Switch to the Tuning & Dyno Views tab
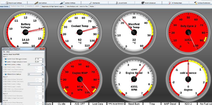The width and height of the screenshot is (212, 105). click(x=17, y=6)
